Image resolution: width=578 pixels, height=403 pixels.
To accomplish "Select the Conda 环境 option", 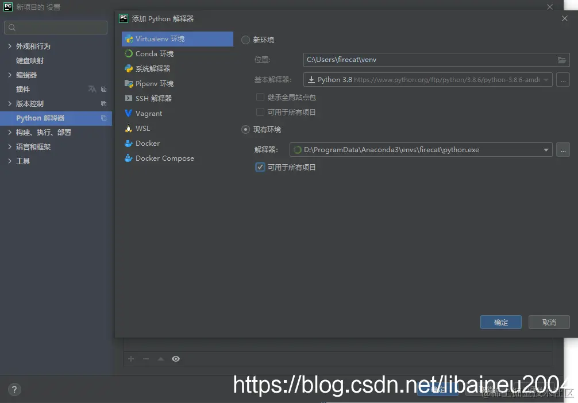I will 178,54.
